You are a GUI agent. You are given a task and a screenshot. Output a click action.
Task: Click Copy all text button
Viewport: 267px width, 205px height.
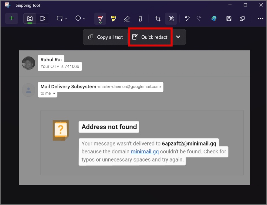(105, 37)
